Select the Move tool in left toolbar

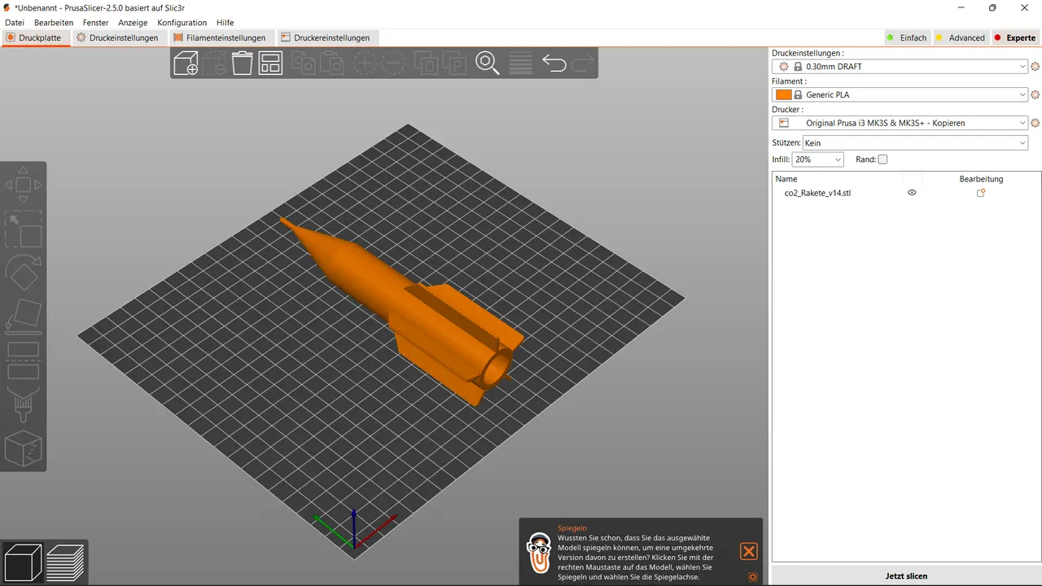pos(23,185)
